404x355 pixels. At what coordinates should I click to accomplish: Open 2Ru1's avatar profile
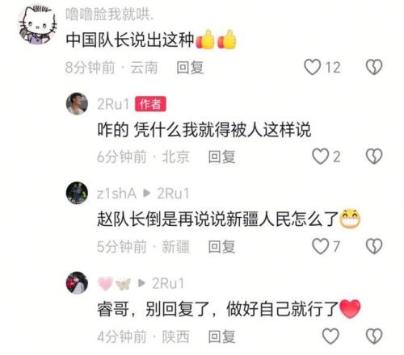pyautogui.click(x=77, y=103)
